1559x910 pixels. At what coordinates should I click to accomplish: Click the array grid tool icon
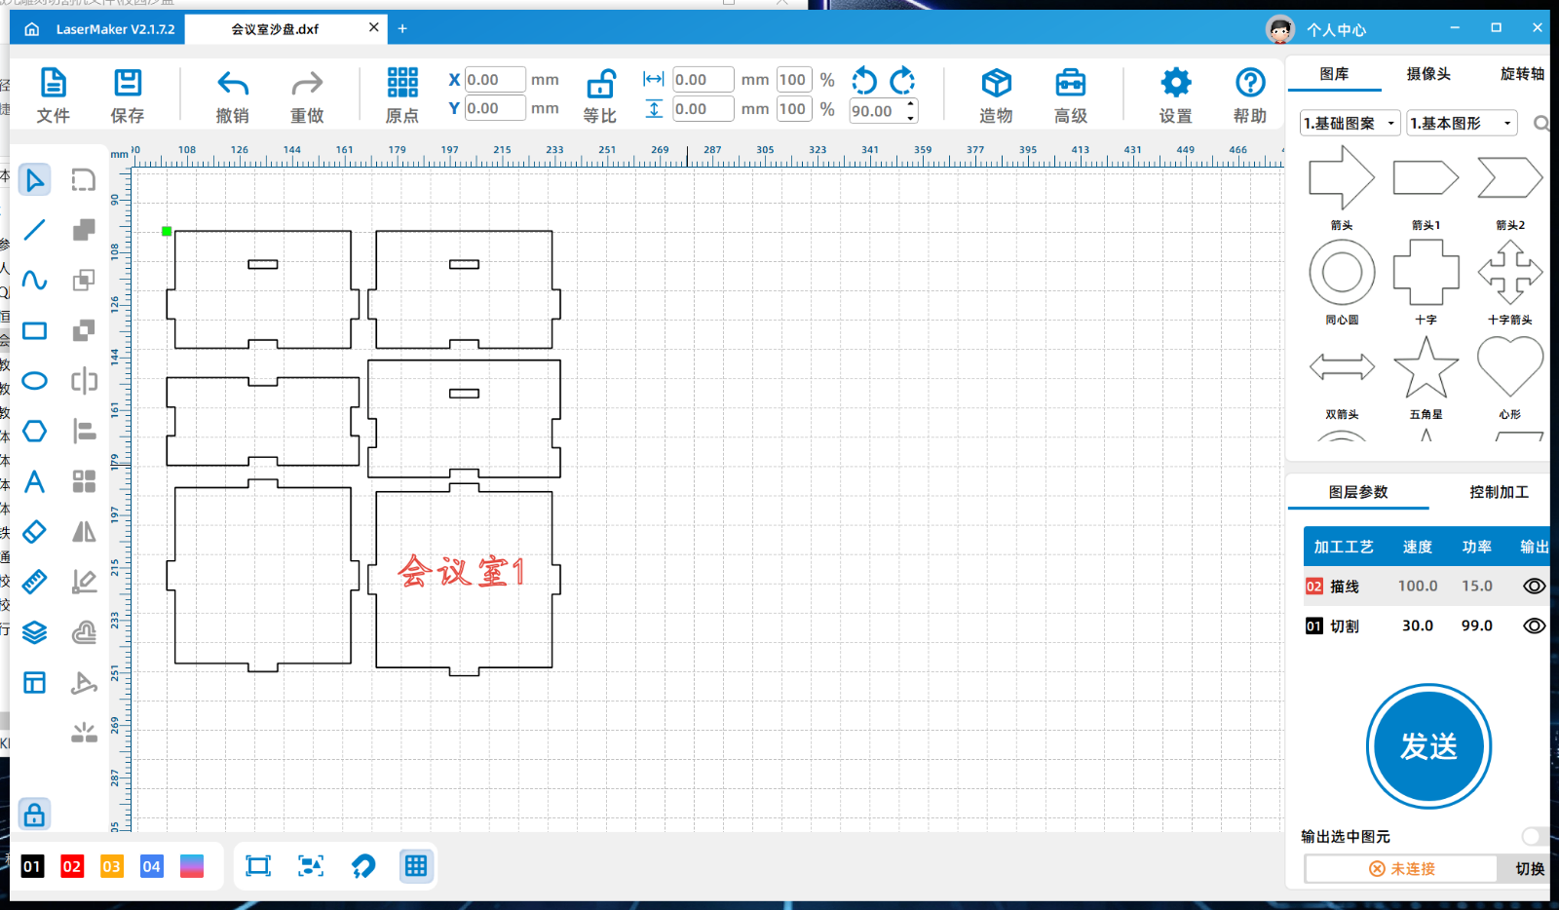(x=85, y=481)
